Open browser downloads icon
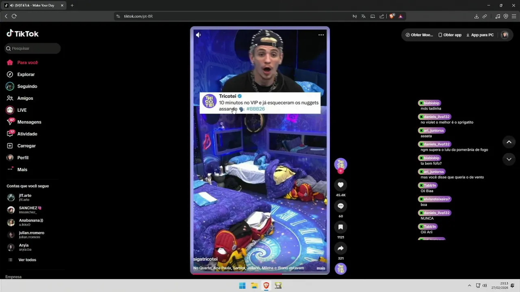The width and height of the screenshot is (520, 292). [x=477, y=16]
